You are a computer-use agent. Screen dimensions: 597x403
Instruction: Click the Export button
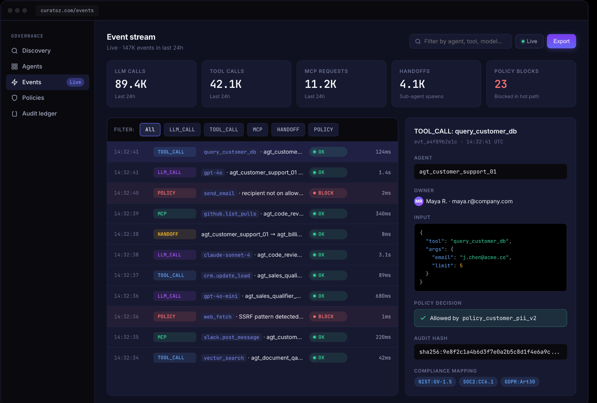(561, 41)
